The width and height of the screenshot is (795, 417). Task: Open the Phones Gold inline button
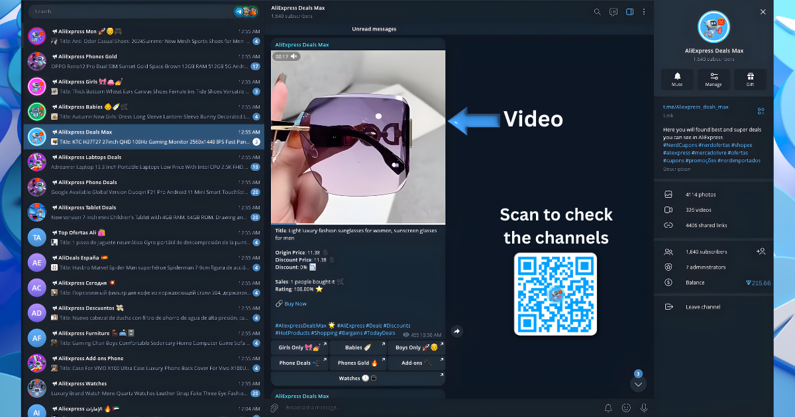tap(358, 363)
